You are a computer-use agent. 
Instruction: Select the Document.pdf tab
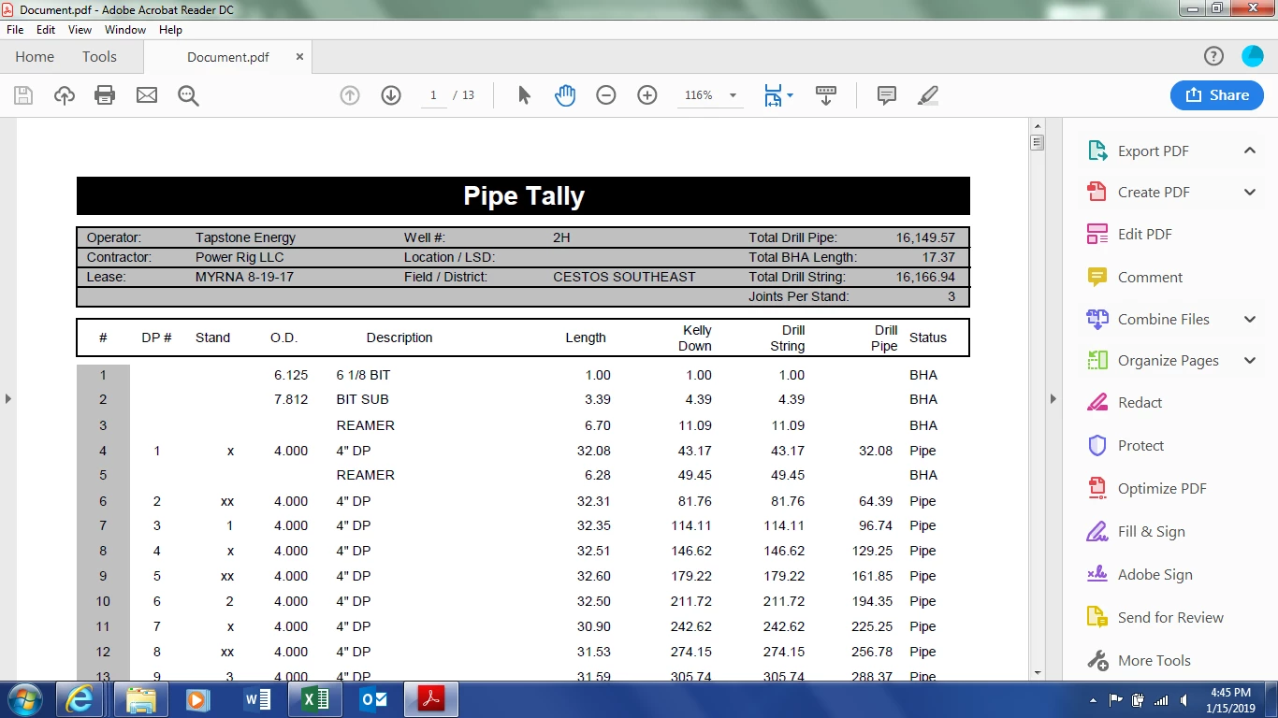[228, 57]
